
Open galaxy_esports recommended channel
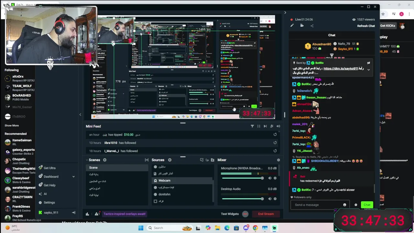pos(19,151)
